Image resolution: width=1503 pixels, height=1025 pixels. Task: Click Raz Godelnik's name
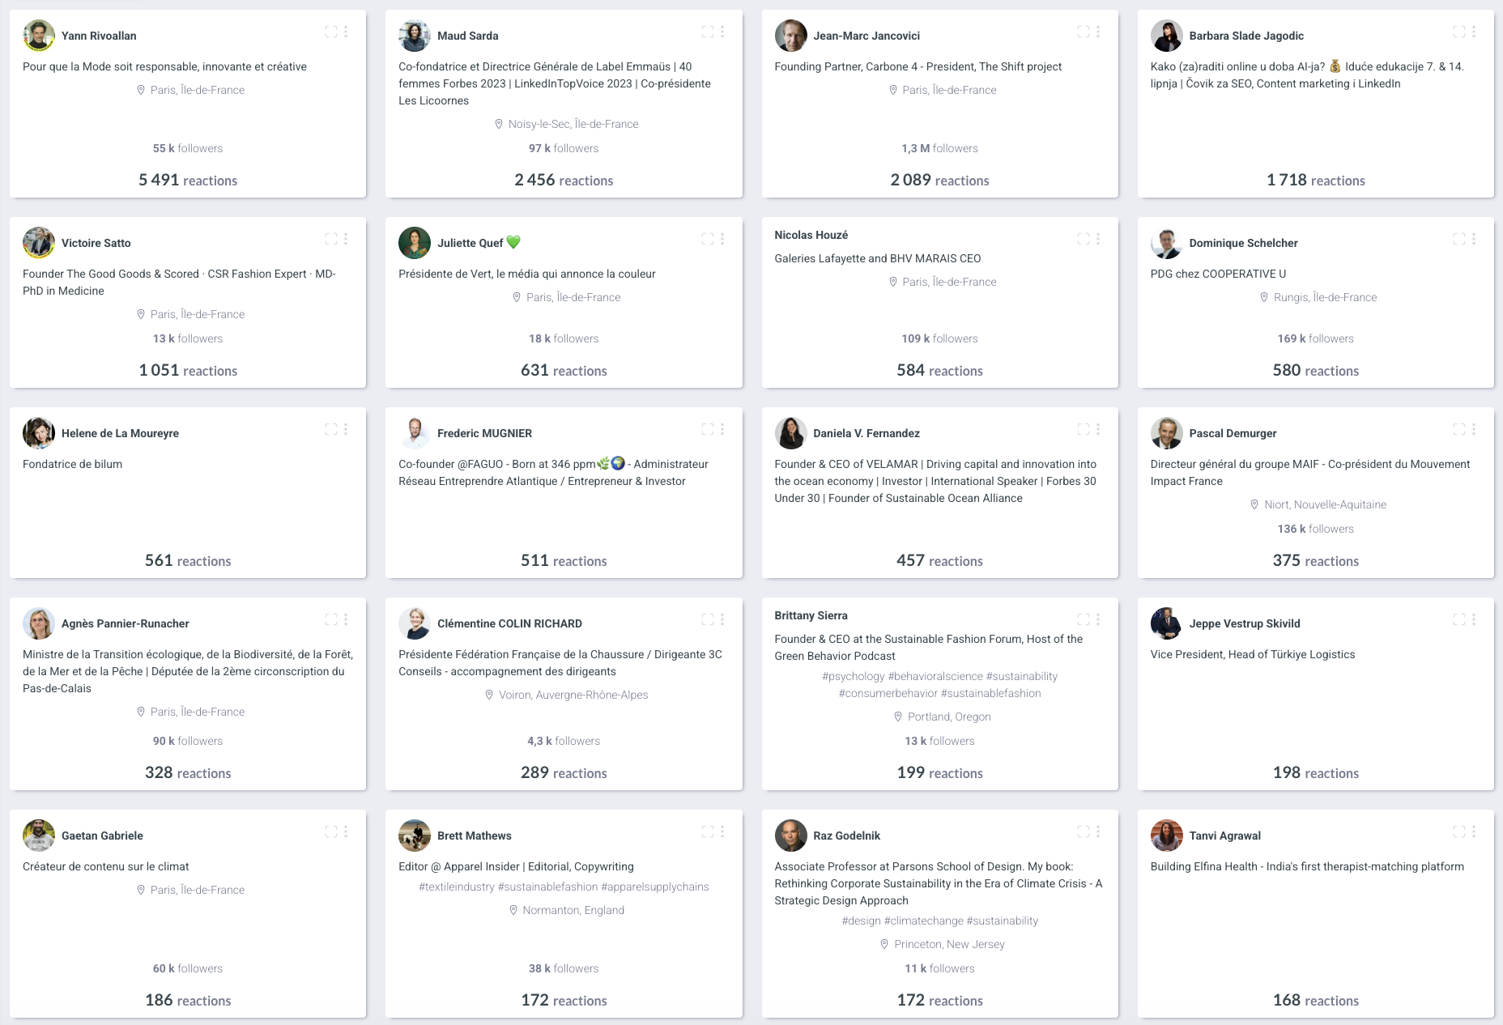click(846, 836)
